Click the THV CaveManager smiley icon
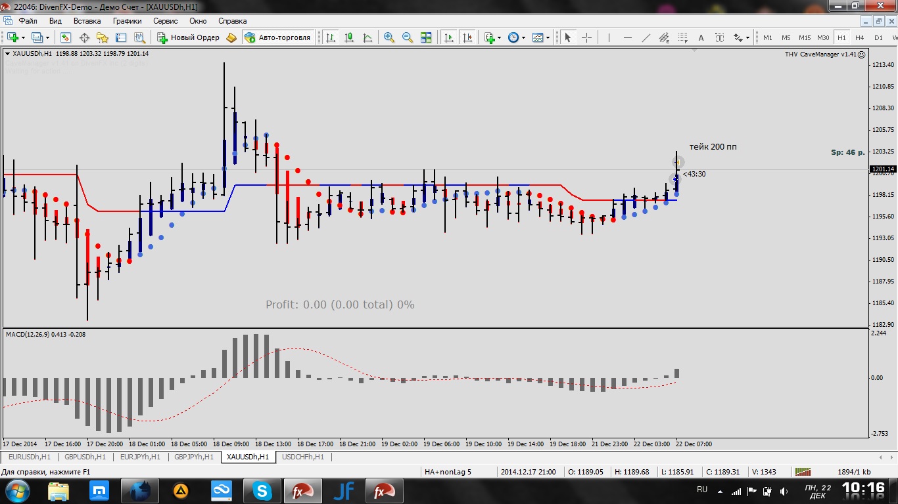 coord(862,54)
